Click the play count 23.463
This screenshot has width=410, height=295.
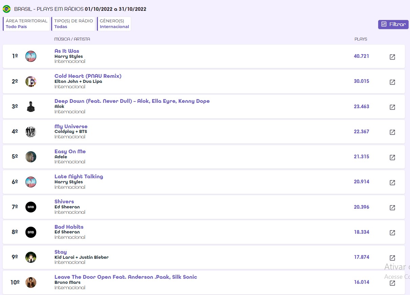click(362, 107)
